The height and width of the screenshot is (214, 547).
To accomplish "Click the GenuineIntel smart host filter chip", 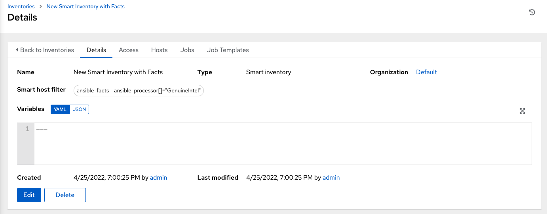I will pos(139,91).
